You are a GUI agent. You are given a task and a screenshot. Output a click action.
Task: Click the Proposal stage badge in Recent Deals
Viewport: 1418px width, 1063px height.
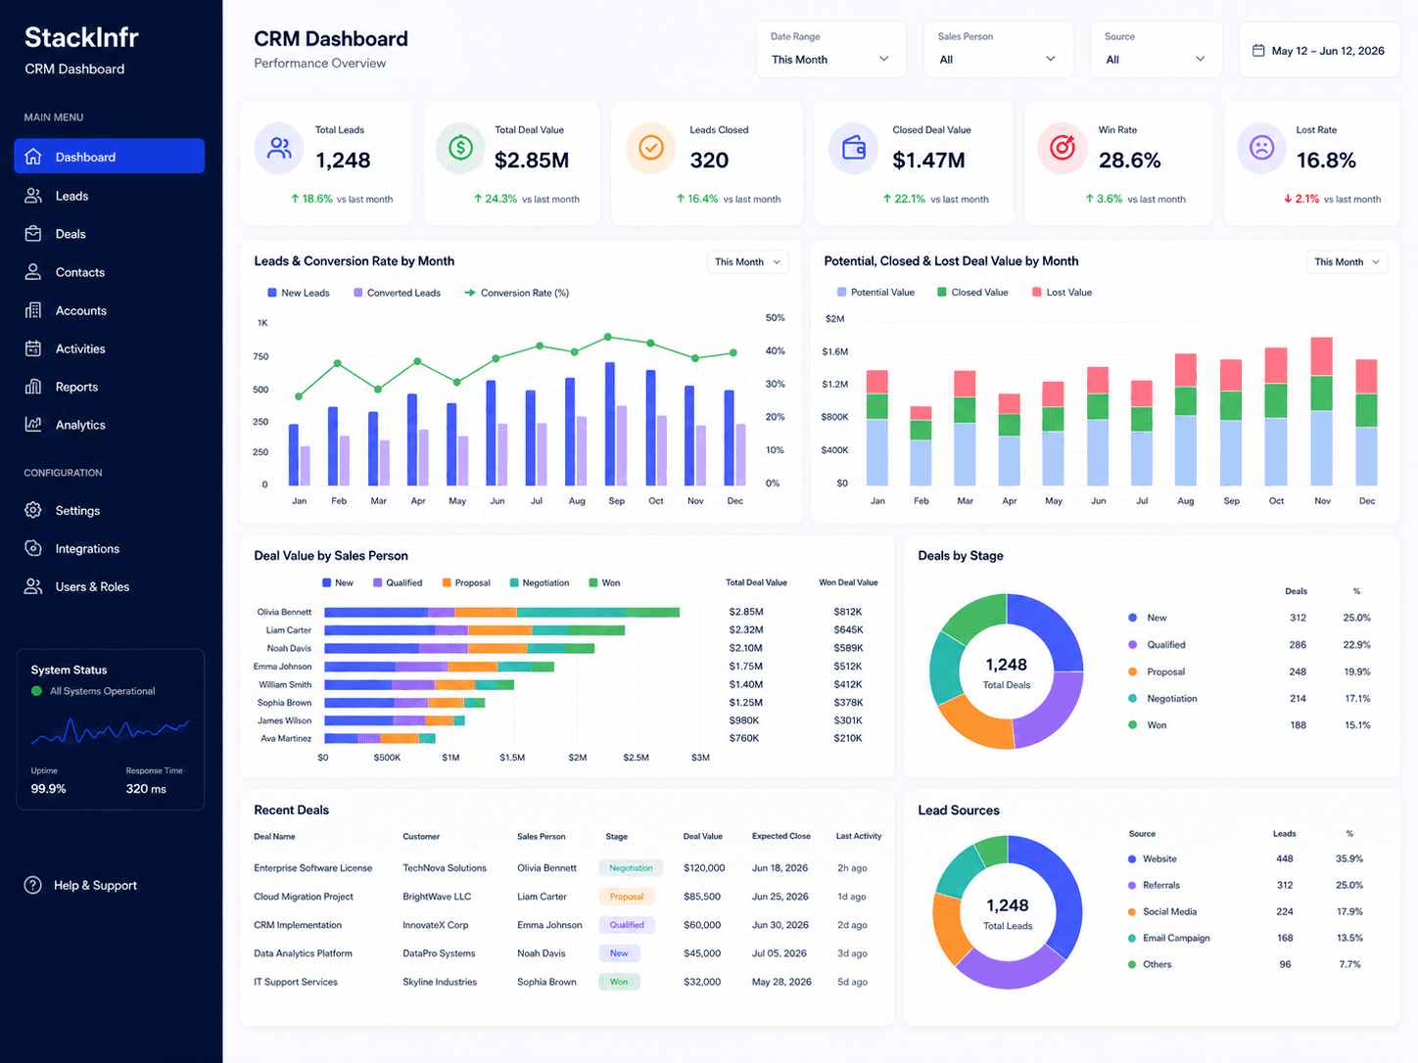point(626,897)
